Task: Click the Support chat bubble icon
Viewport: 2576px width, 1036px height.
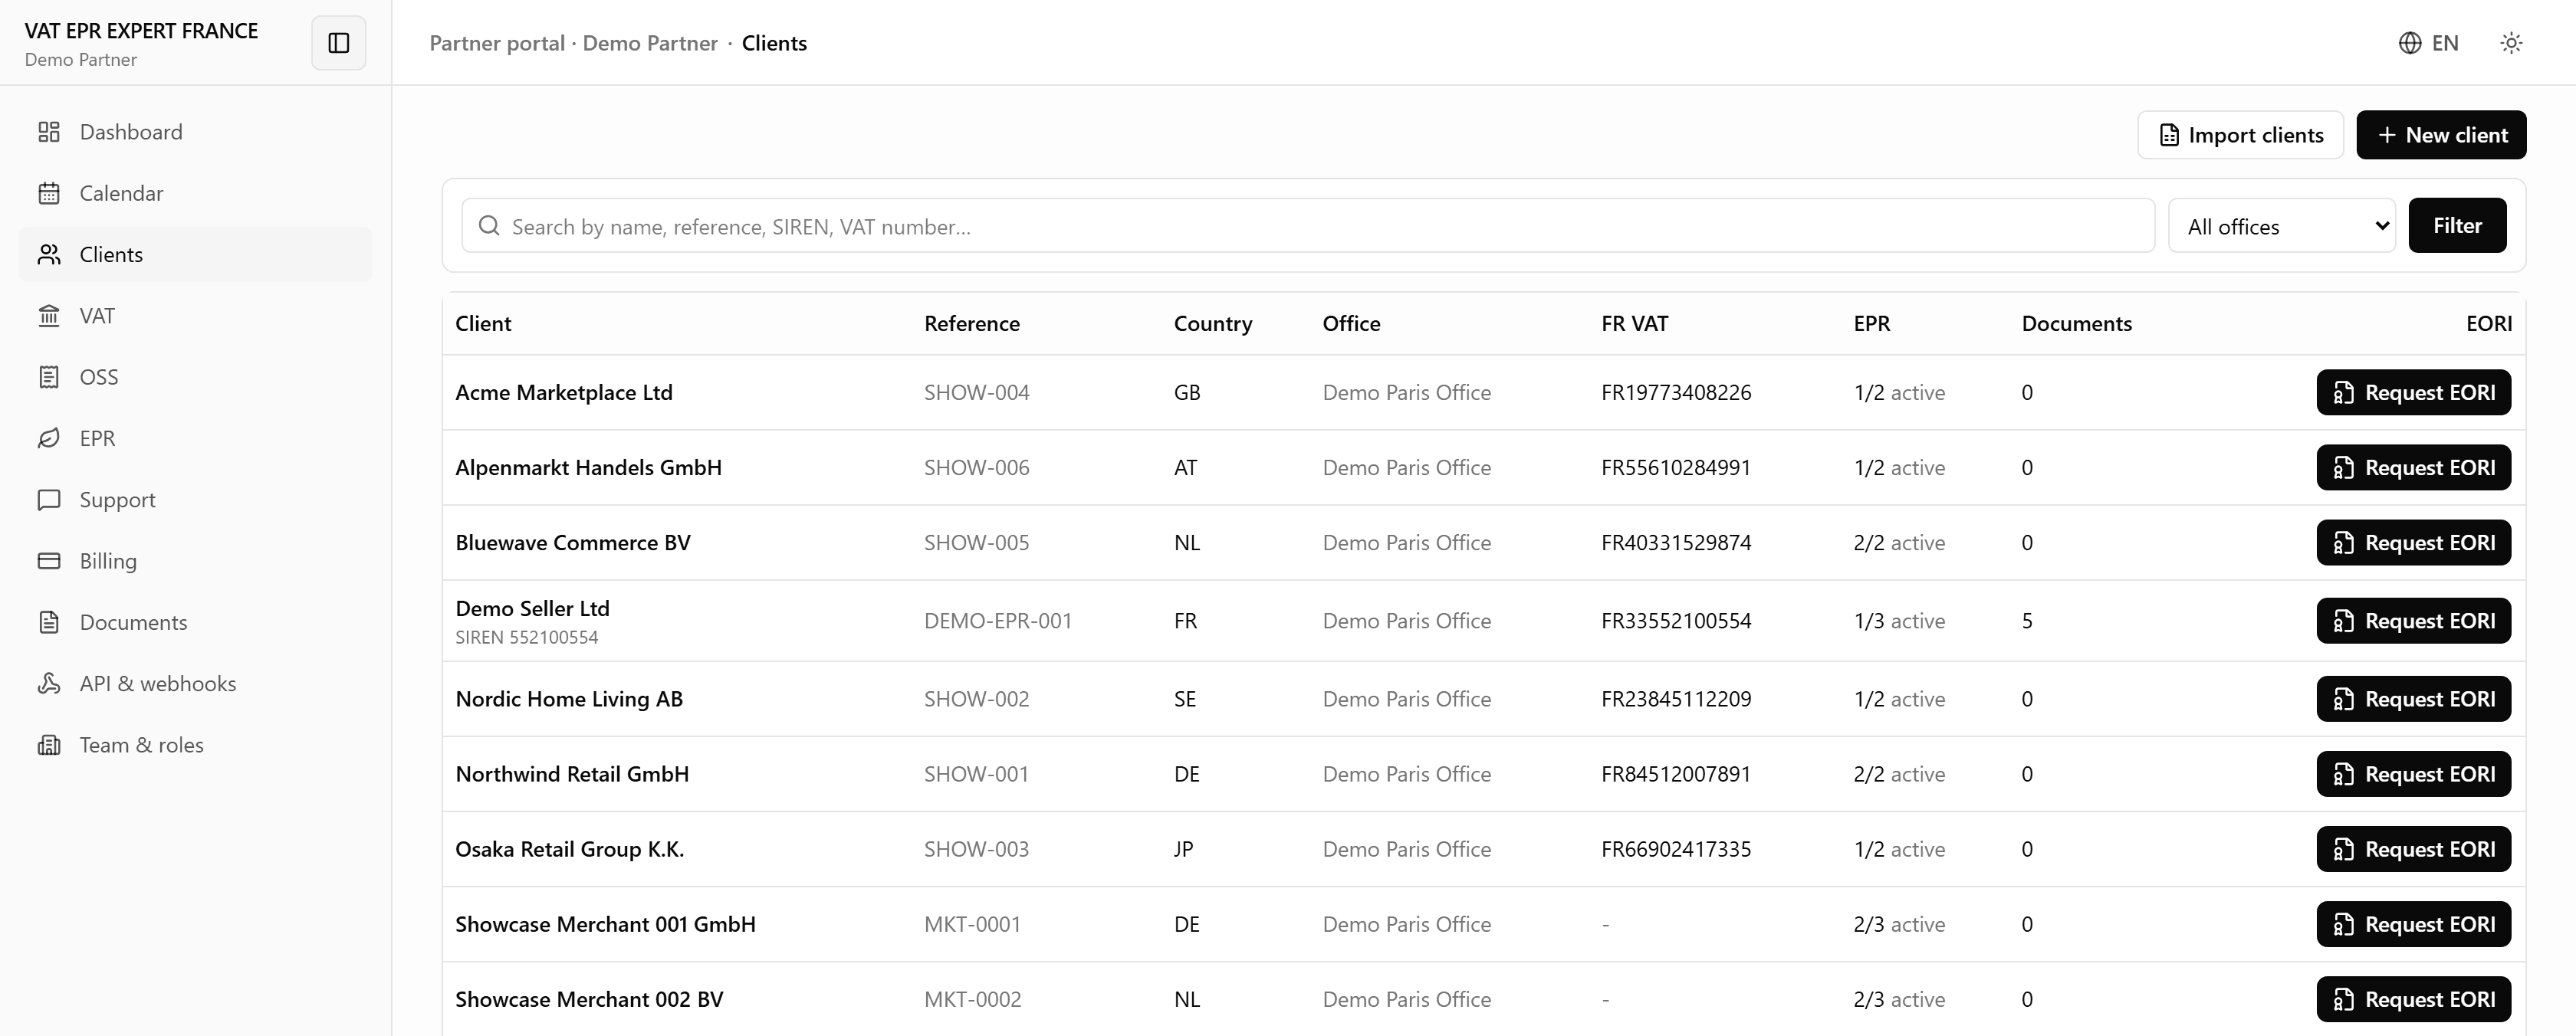Action: point(49,500)
